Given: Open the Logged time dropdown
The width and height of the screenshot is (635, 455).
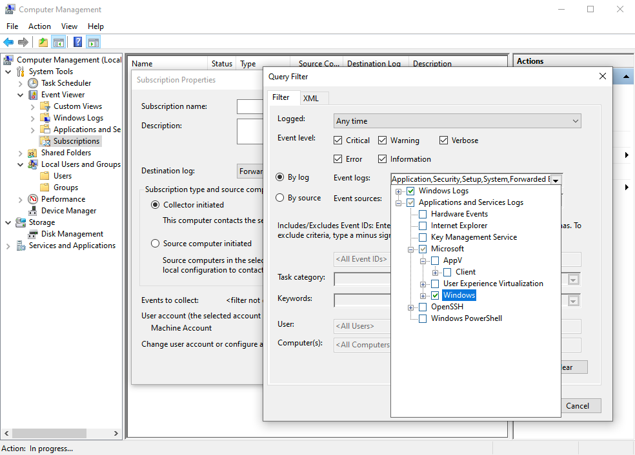Looking at the screenshot, I should (458, 121).
